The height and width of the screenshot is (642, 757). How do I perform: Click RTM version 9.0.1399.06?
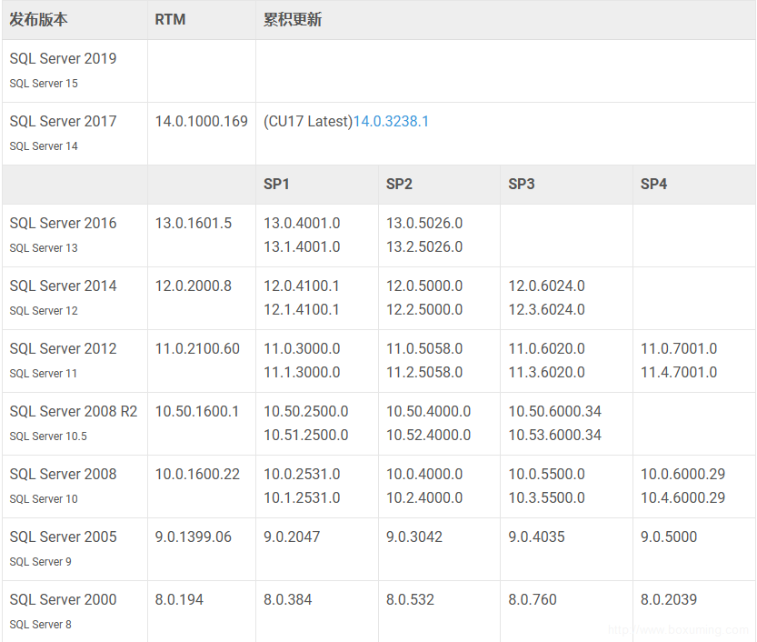coord(193,537)
